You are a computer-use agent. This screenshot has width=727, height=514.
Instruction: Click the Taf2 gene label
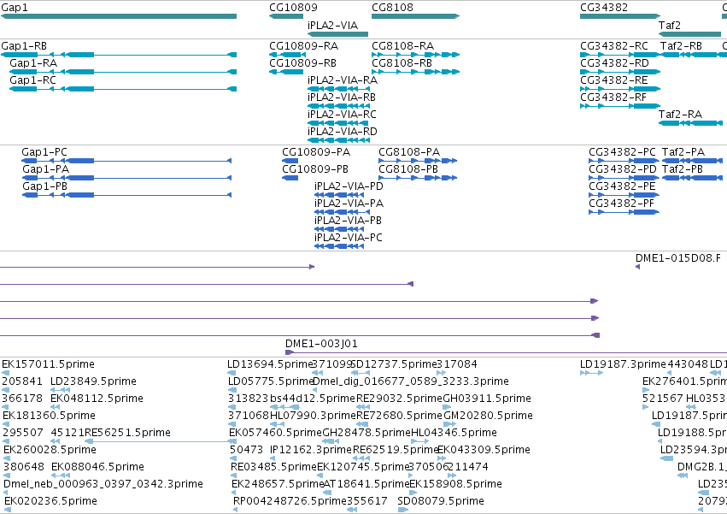pyautogui.click(x=670, y=25)
